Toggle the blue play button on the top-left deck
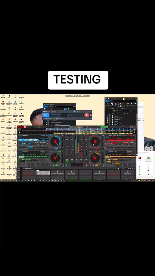 tap(57, 149)
